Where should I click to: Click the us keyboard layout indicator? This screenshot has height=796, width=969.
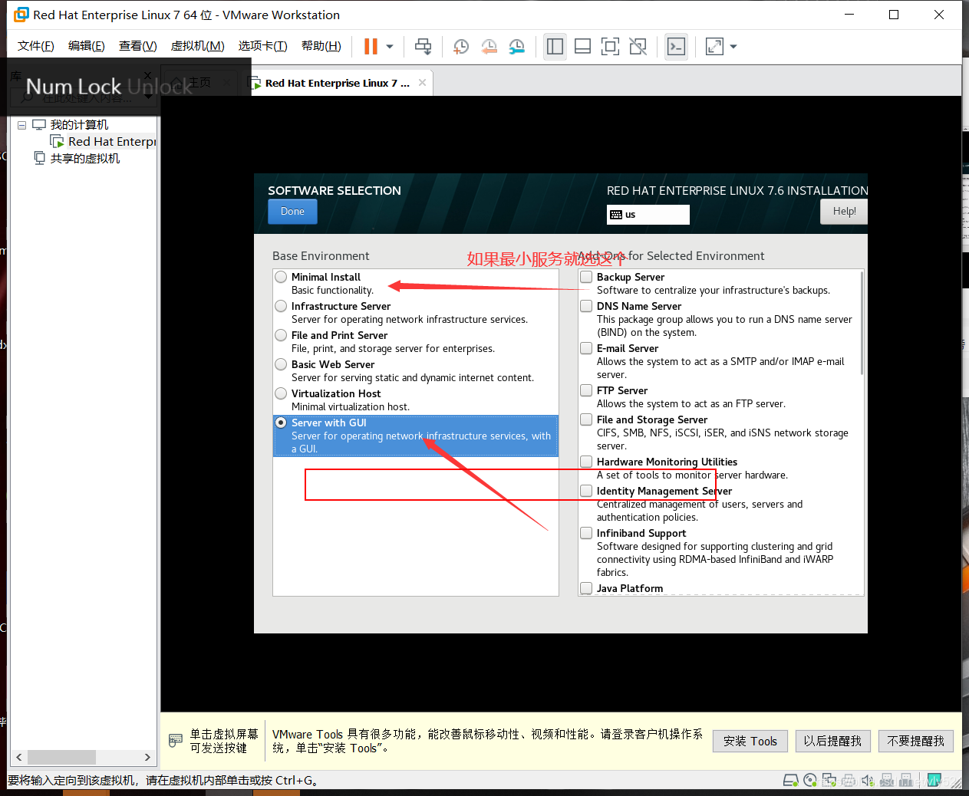[x=648, y=215]
